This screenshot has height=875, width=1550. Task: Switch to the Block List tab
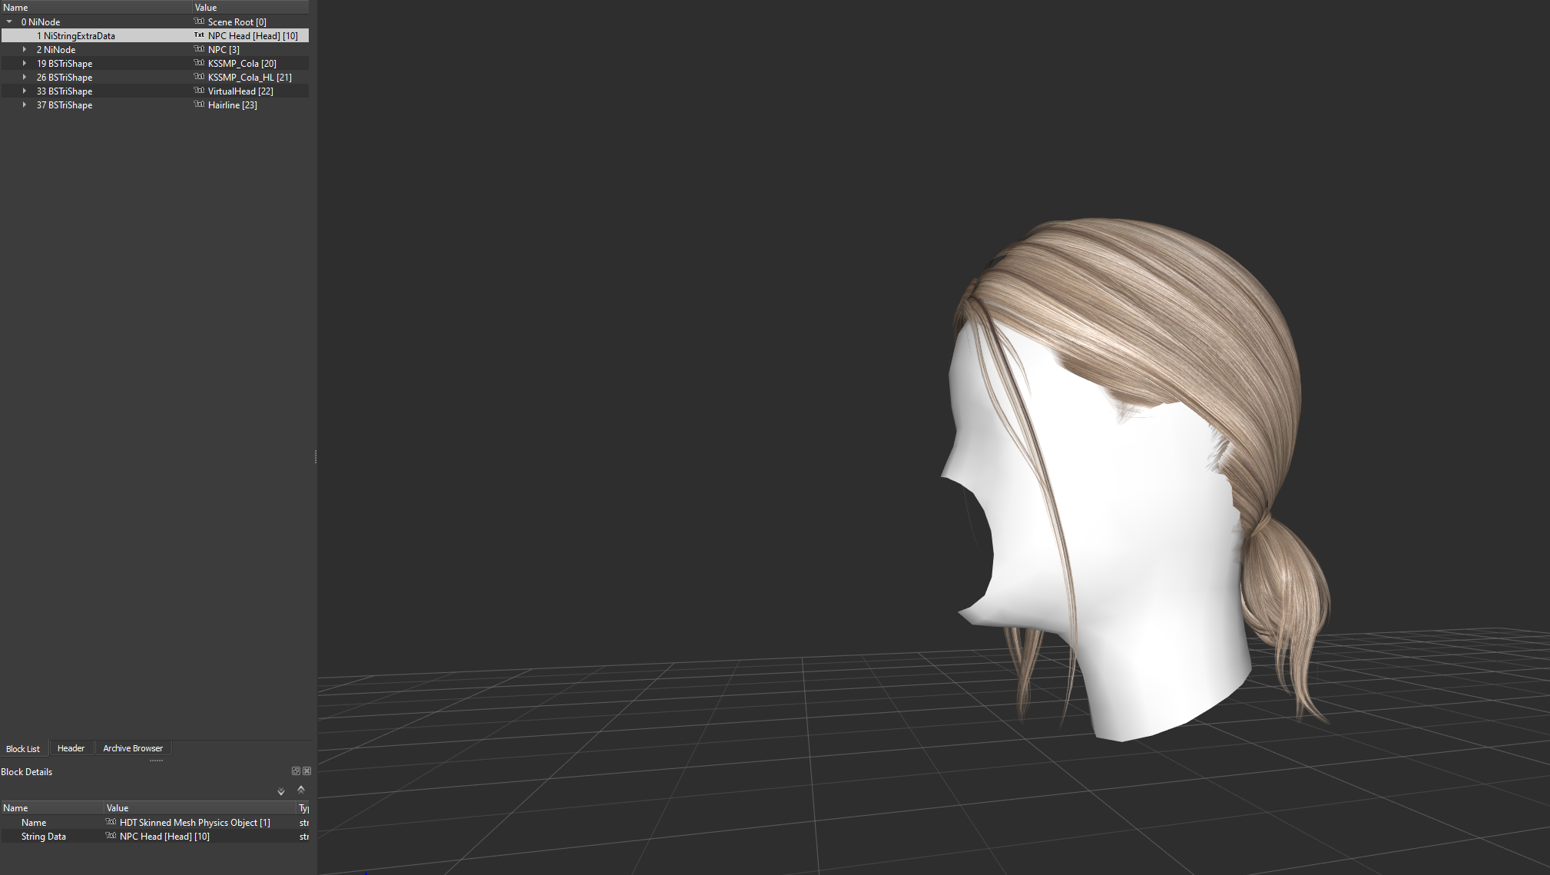pyautogui.click(x=23, y=749)
